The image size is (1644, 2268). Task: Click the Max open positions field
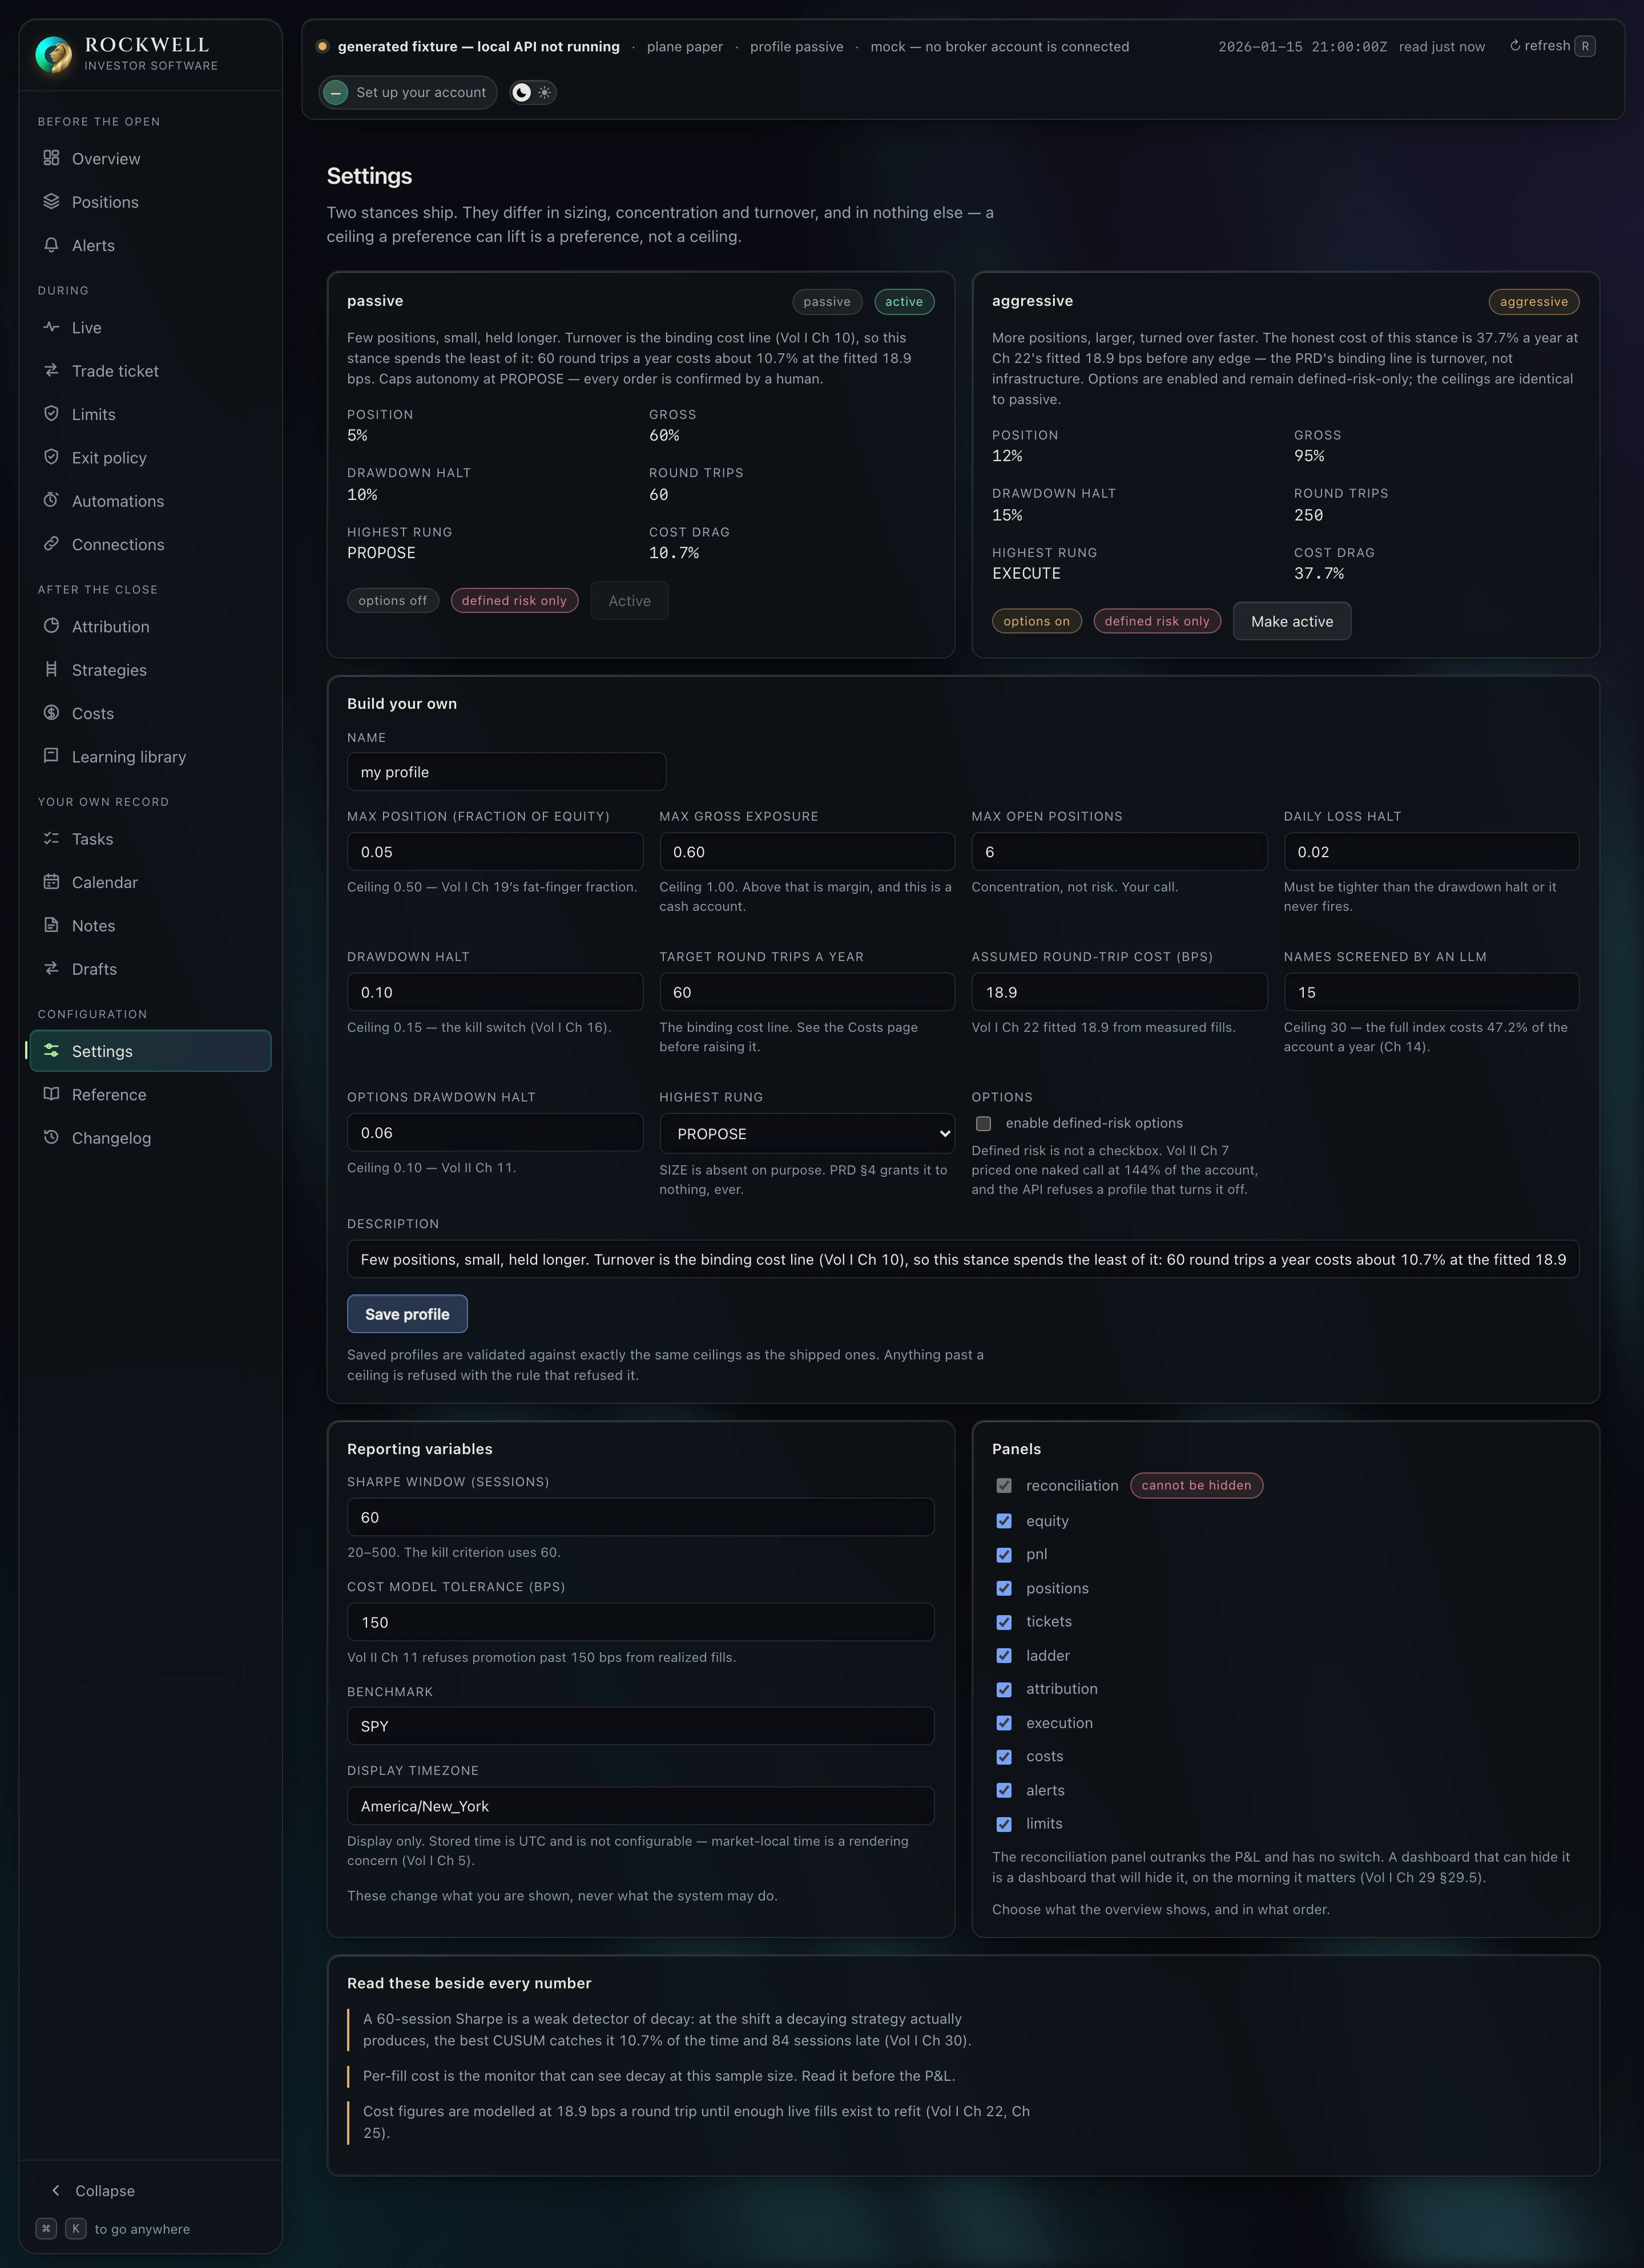click(1119, 852)
